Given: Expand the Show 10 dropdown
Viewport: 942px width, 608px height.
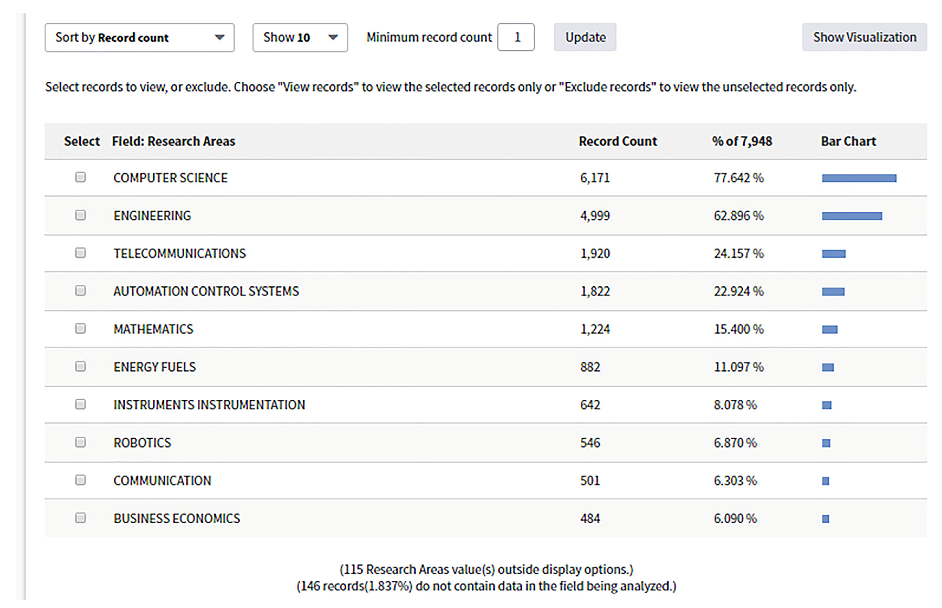Looking at the screenshot, I should point(300,37).
